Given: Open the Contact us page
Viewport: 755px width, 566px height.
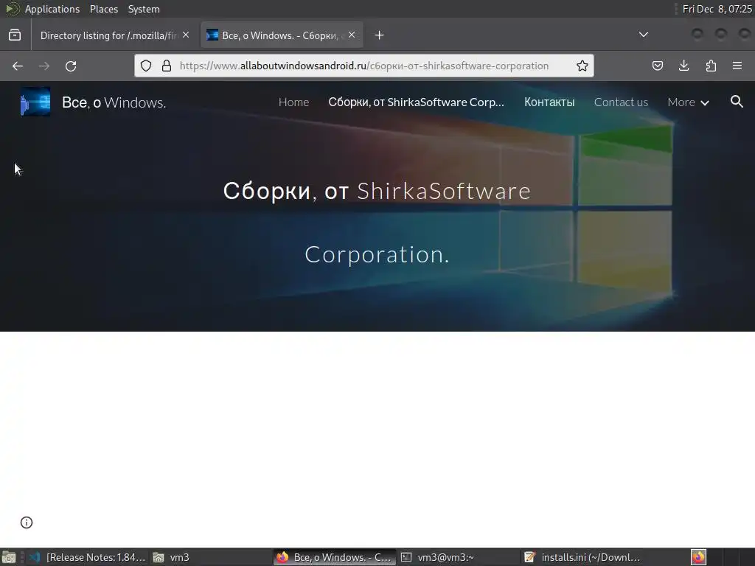Looking at the screenshot, I should click(x=621, y=102).
